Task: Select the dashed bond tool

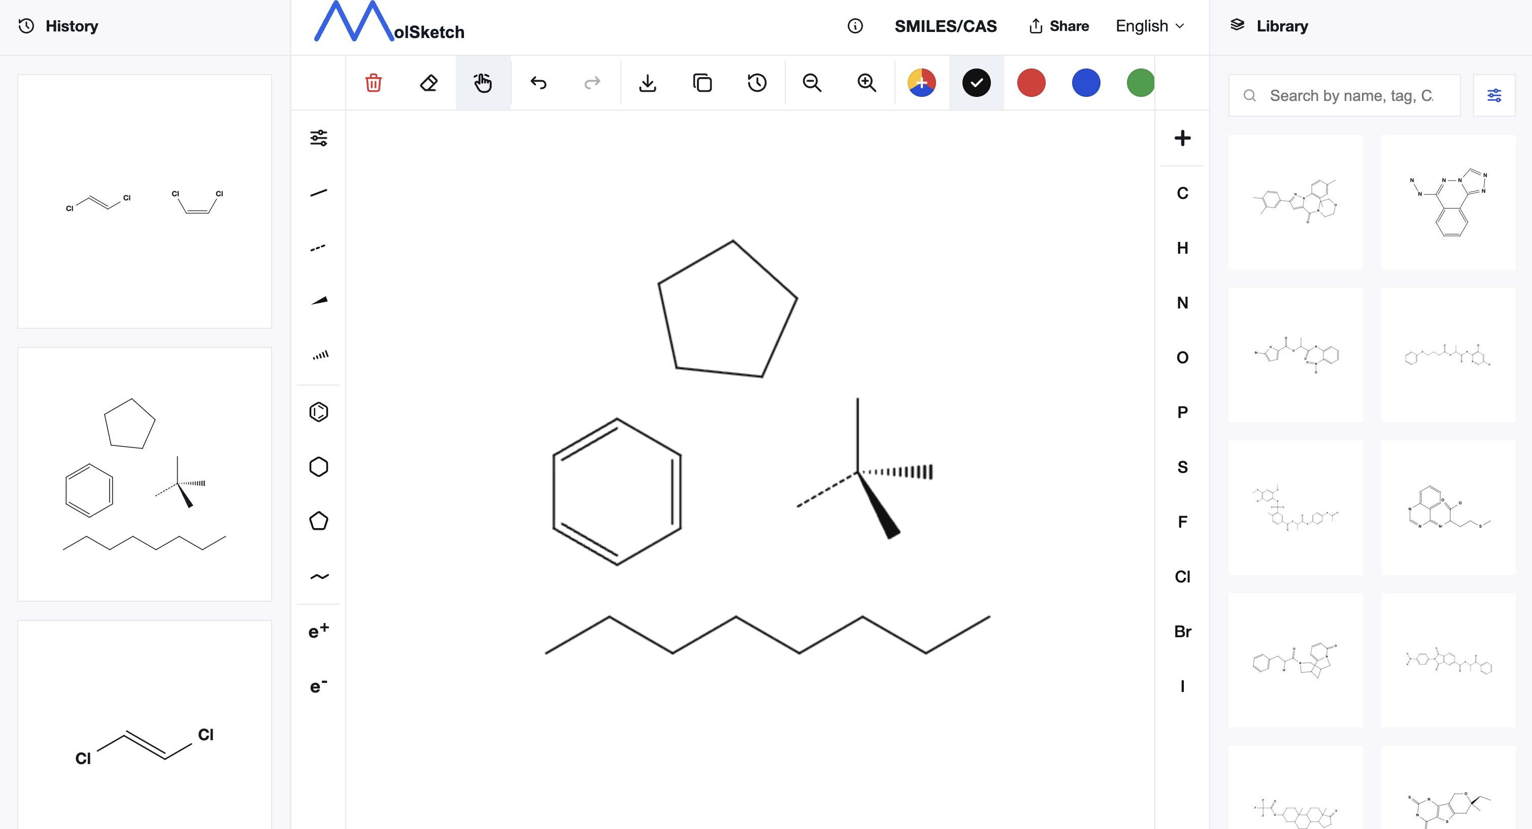Action: coord(319,247)
